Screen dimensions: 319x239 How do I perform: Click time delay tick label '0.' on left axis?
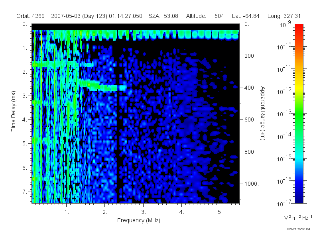pos(25,24)
